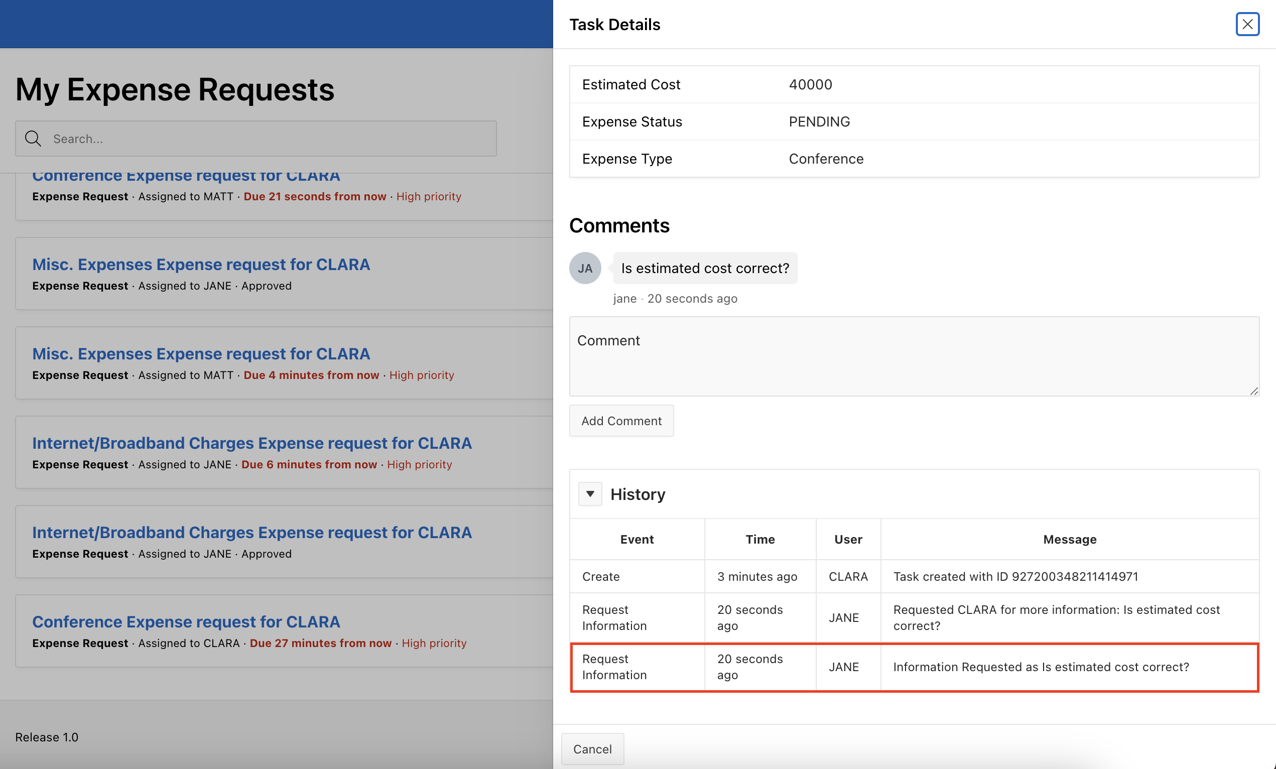
Task: Collapse the History section
Action: (x=590, y=494)
